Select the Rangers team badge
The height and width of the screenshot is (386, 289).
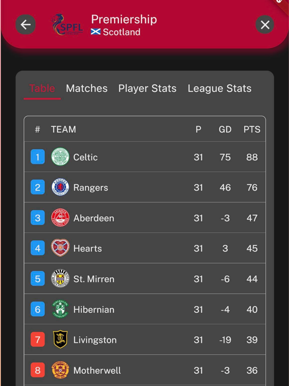[x=60, y=187]
